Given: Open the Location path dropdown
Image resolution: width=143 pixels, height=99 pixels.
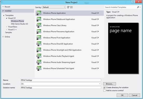Looking at the screenshot, I should coord(100,84).
